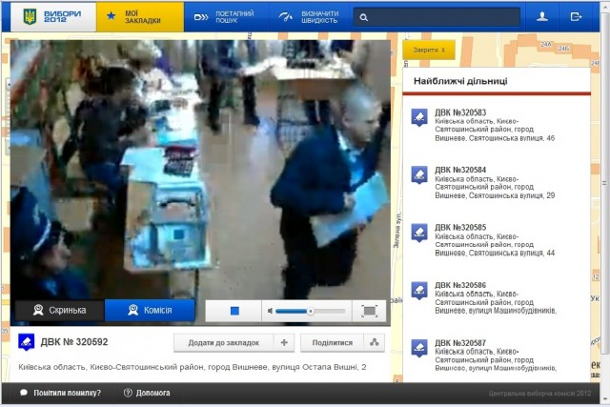
Task: Click the Найближчі дільниці heading
Action: point(460,81)
